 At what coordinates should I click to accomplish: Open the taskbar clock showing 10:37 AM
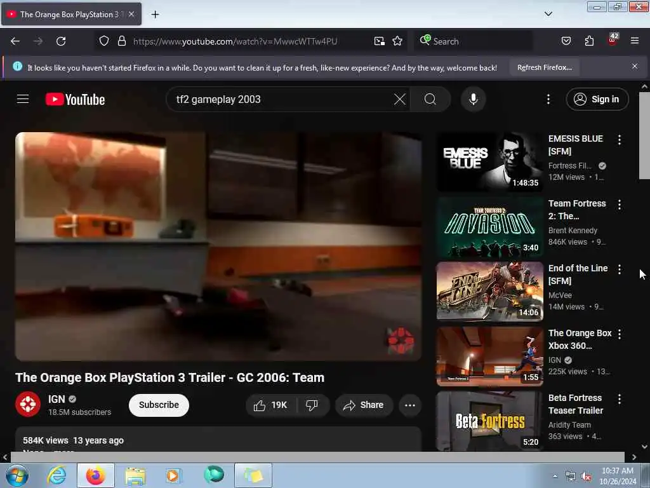tap(618, 476)
